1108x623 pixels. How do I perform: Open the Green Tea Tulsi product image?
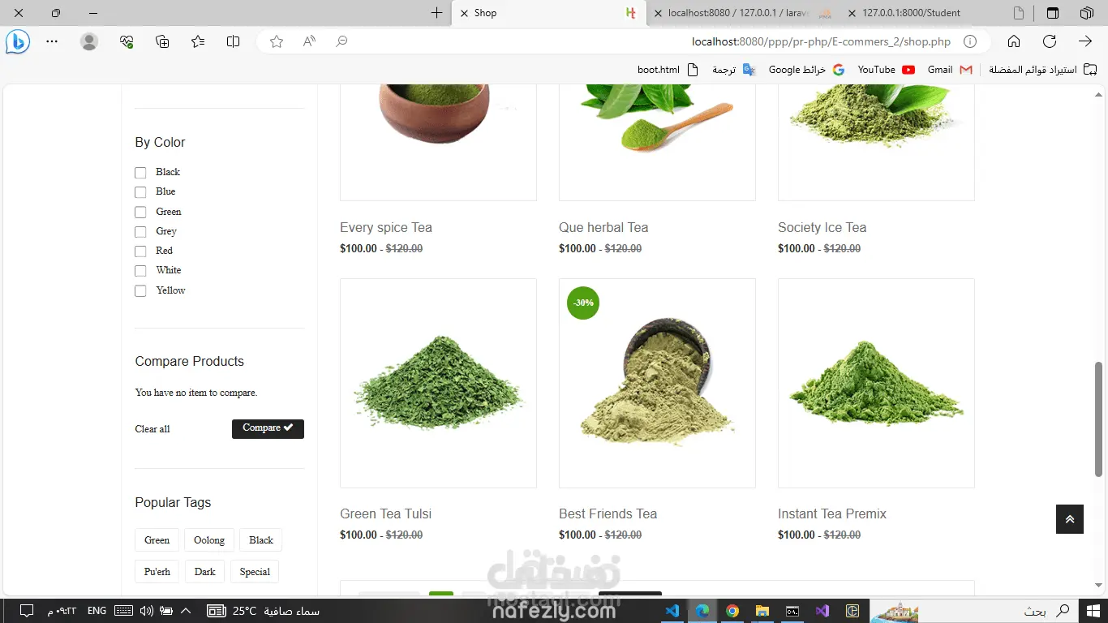point(438,384)
